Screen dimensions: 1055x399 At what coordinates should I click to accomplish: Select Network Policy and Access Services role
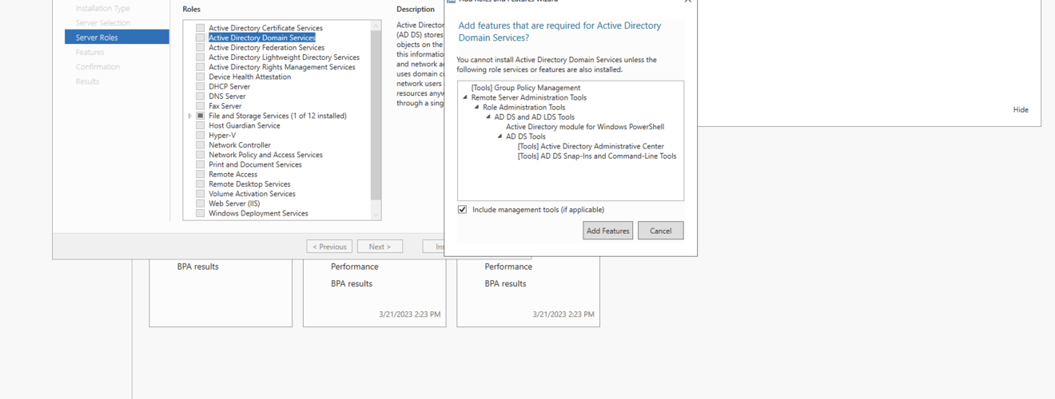[x=265, y=155]
